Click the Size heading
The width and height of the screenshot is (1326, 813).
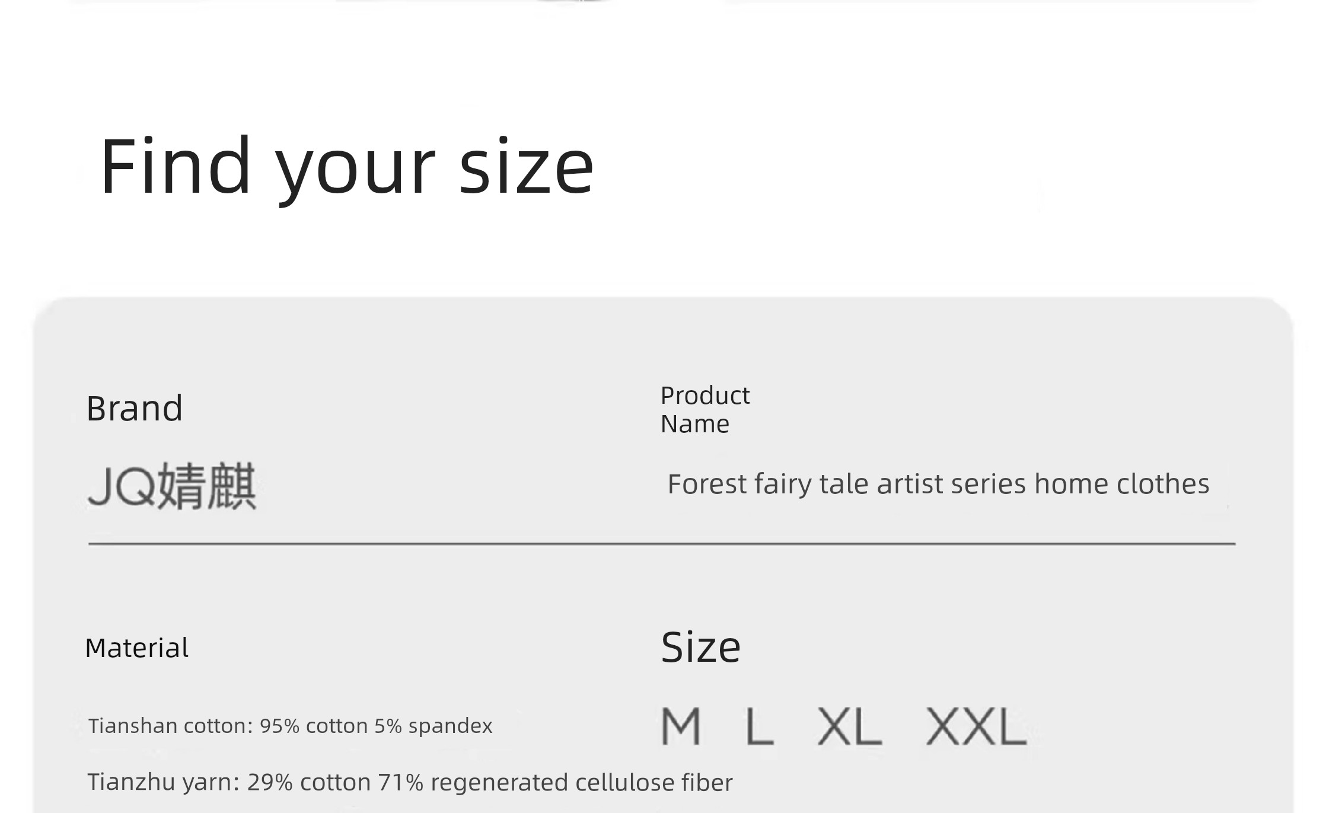[700, 647]
